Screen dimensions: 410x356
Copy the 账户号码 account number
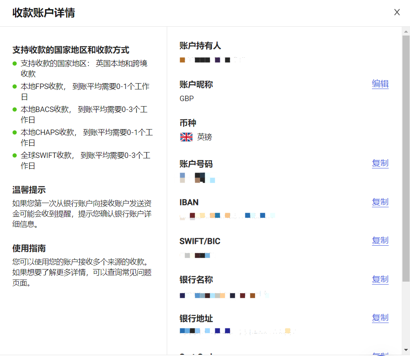click(379, 163)
